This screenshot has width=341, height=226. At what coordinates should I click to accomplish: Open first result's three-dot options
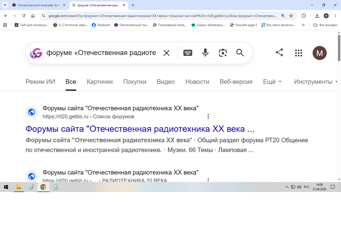coord(208,116)
